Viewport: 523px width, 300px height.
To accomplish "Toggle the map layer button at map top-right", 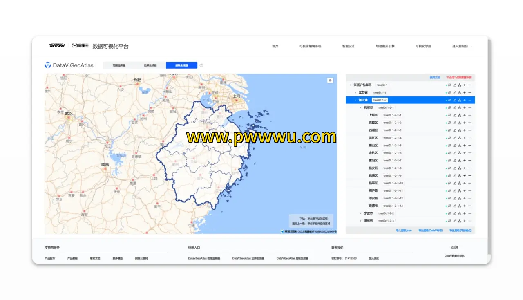I will [x=330, y=80].
